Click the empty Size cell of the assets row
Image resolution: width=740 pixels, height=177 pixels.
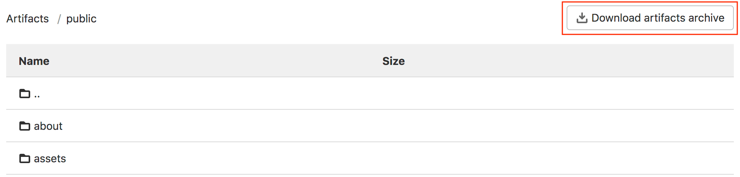393,158
